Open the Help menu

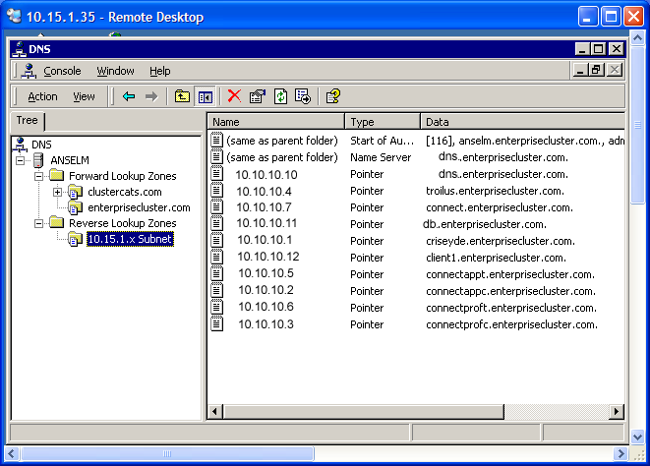[x=160, y=71]
